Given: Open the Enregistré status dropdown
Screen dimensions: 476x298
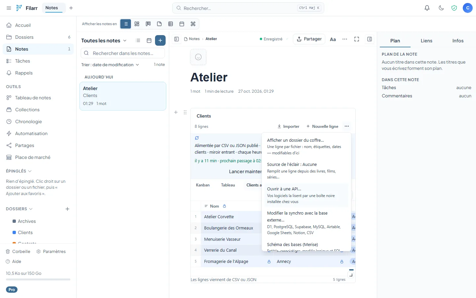Looking at the screenshot, I should [x=274, y=39].
